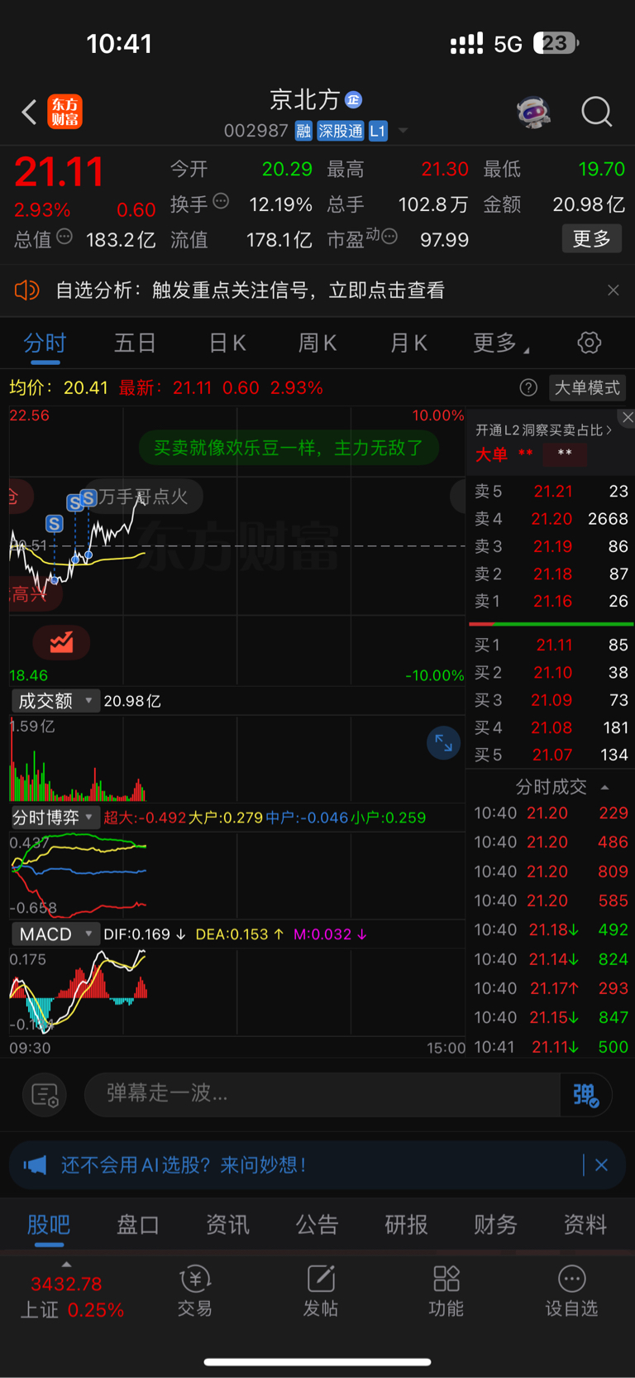Select trade row 10:41 21.11 500
This screenshot has width=635, height=1378.
(551, 1047)
